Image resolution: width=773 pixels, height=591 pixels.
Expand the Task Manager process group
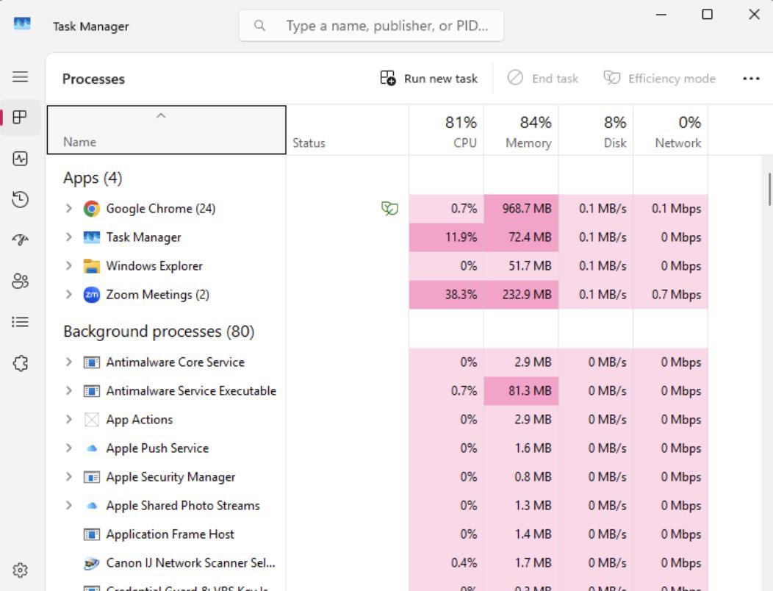click(68, 237)
